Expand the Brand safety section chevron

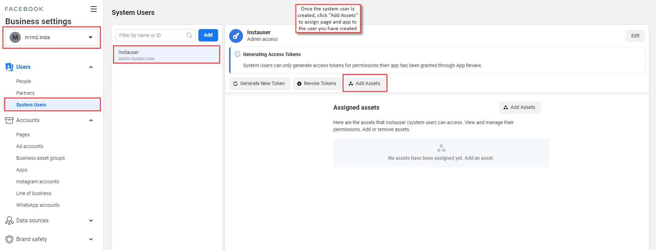[91, 239]
